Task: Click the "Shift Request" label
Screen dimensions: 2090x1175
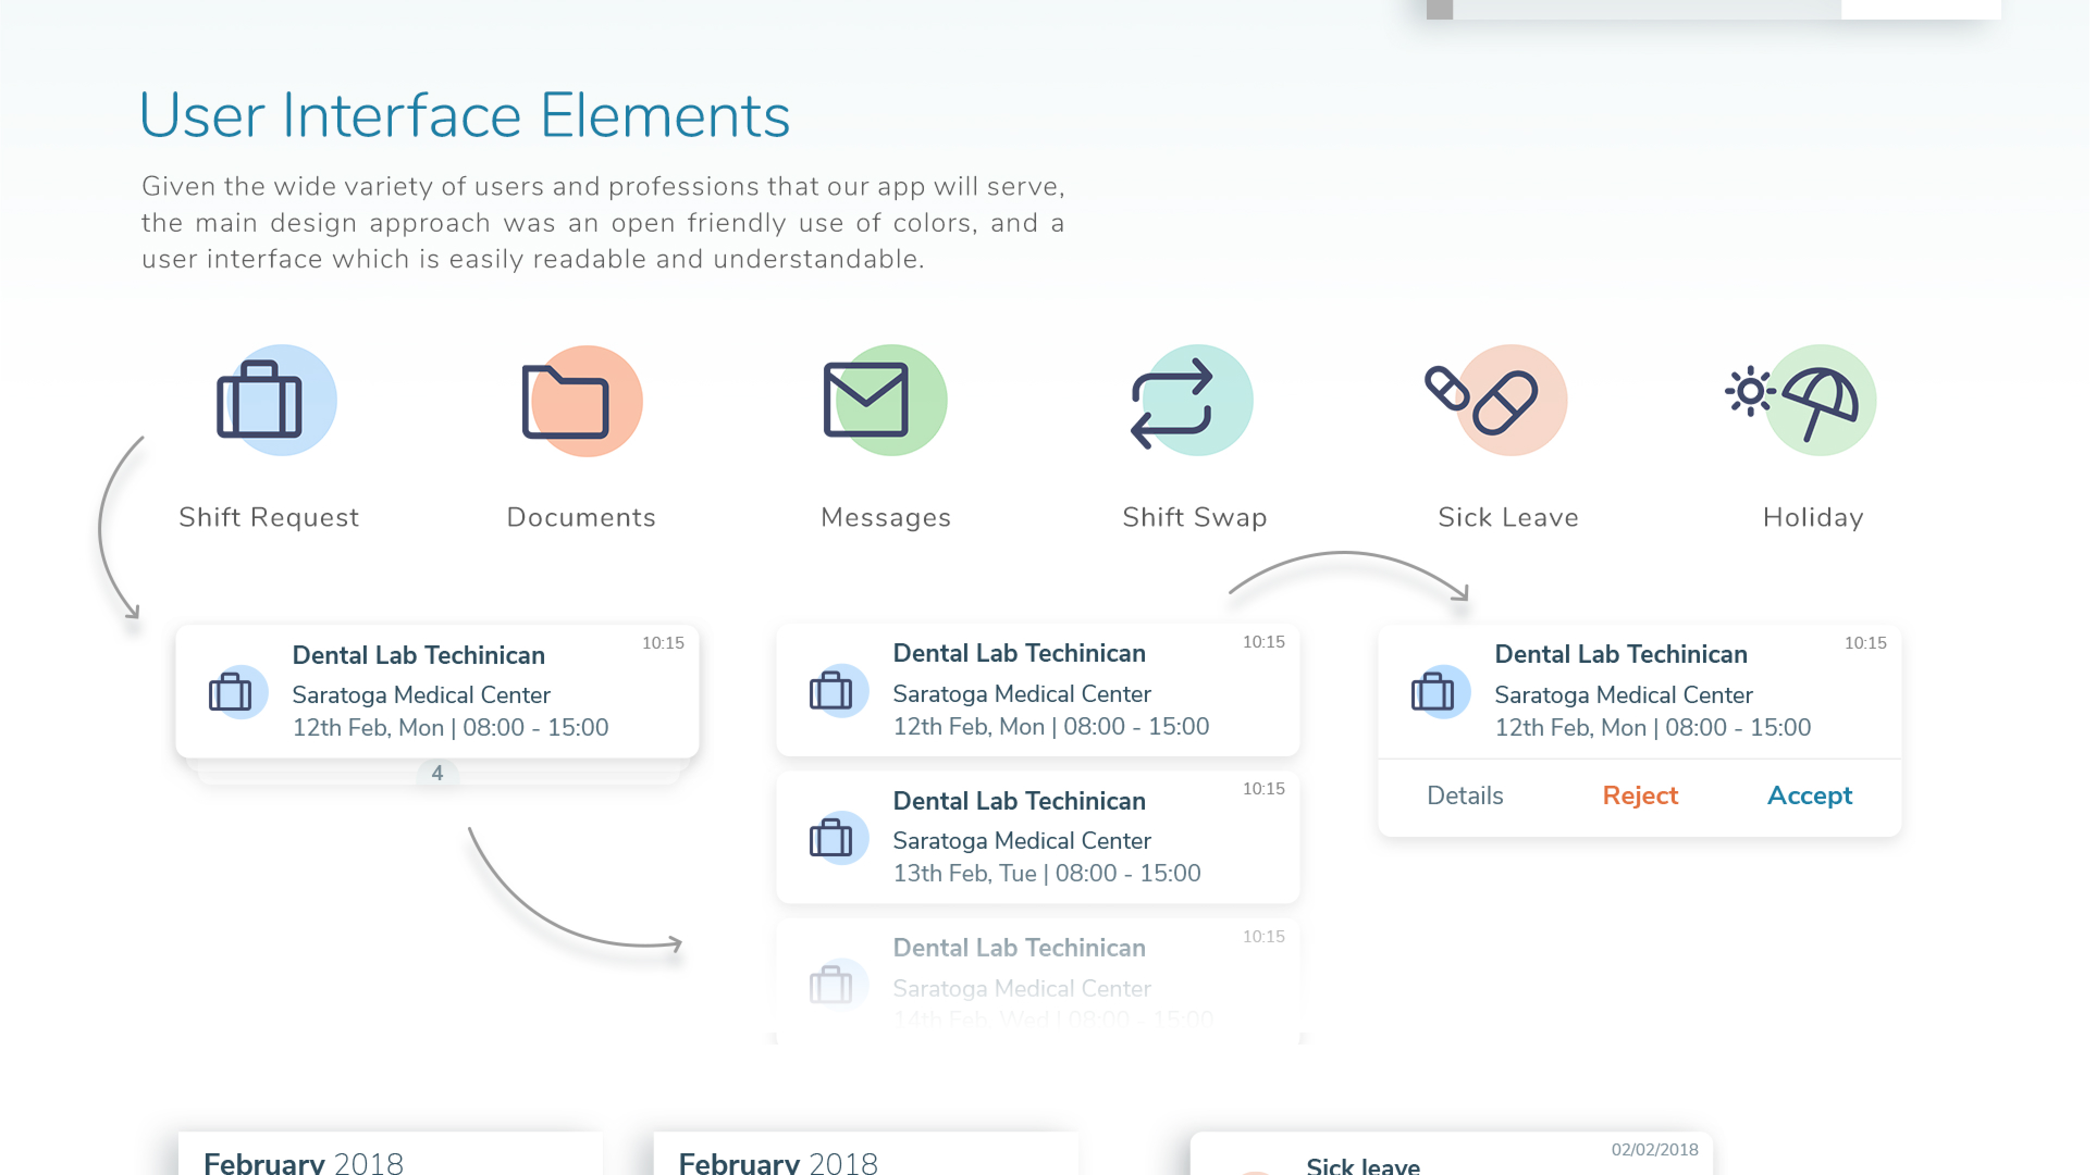Action: click(269, 517)
